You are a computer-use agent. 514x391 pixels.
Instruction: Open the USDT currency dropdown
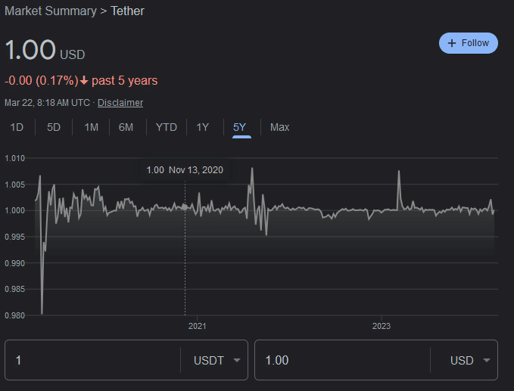217,360
